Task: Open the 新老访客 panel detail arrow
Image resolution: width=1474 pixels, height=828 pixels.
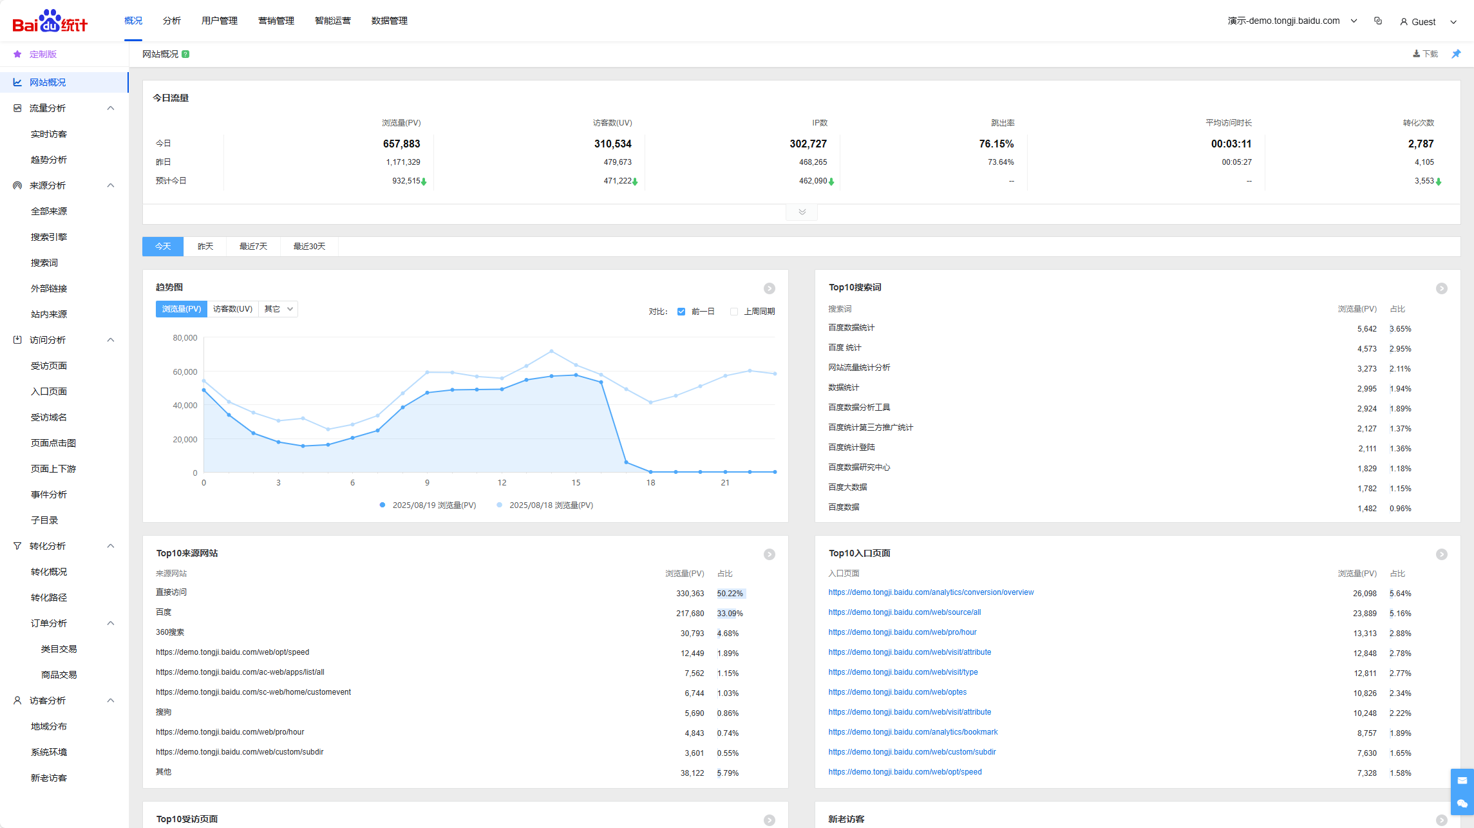Action: [x=1442, y=820]
